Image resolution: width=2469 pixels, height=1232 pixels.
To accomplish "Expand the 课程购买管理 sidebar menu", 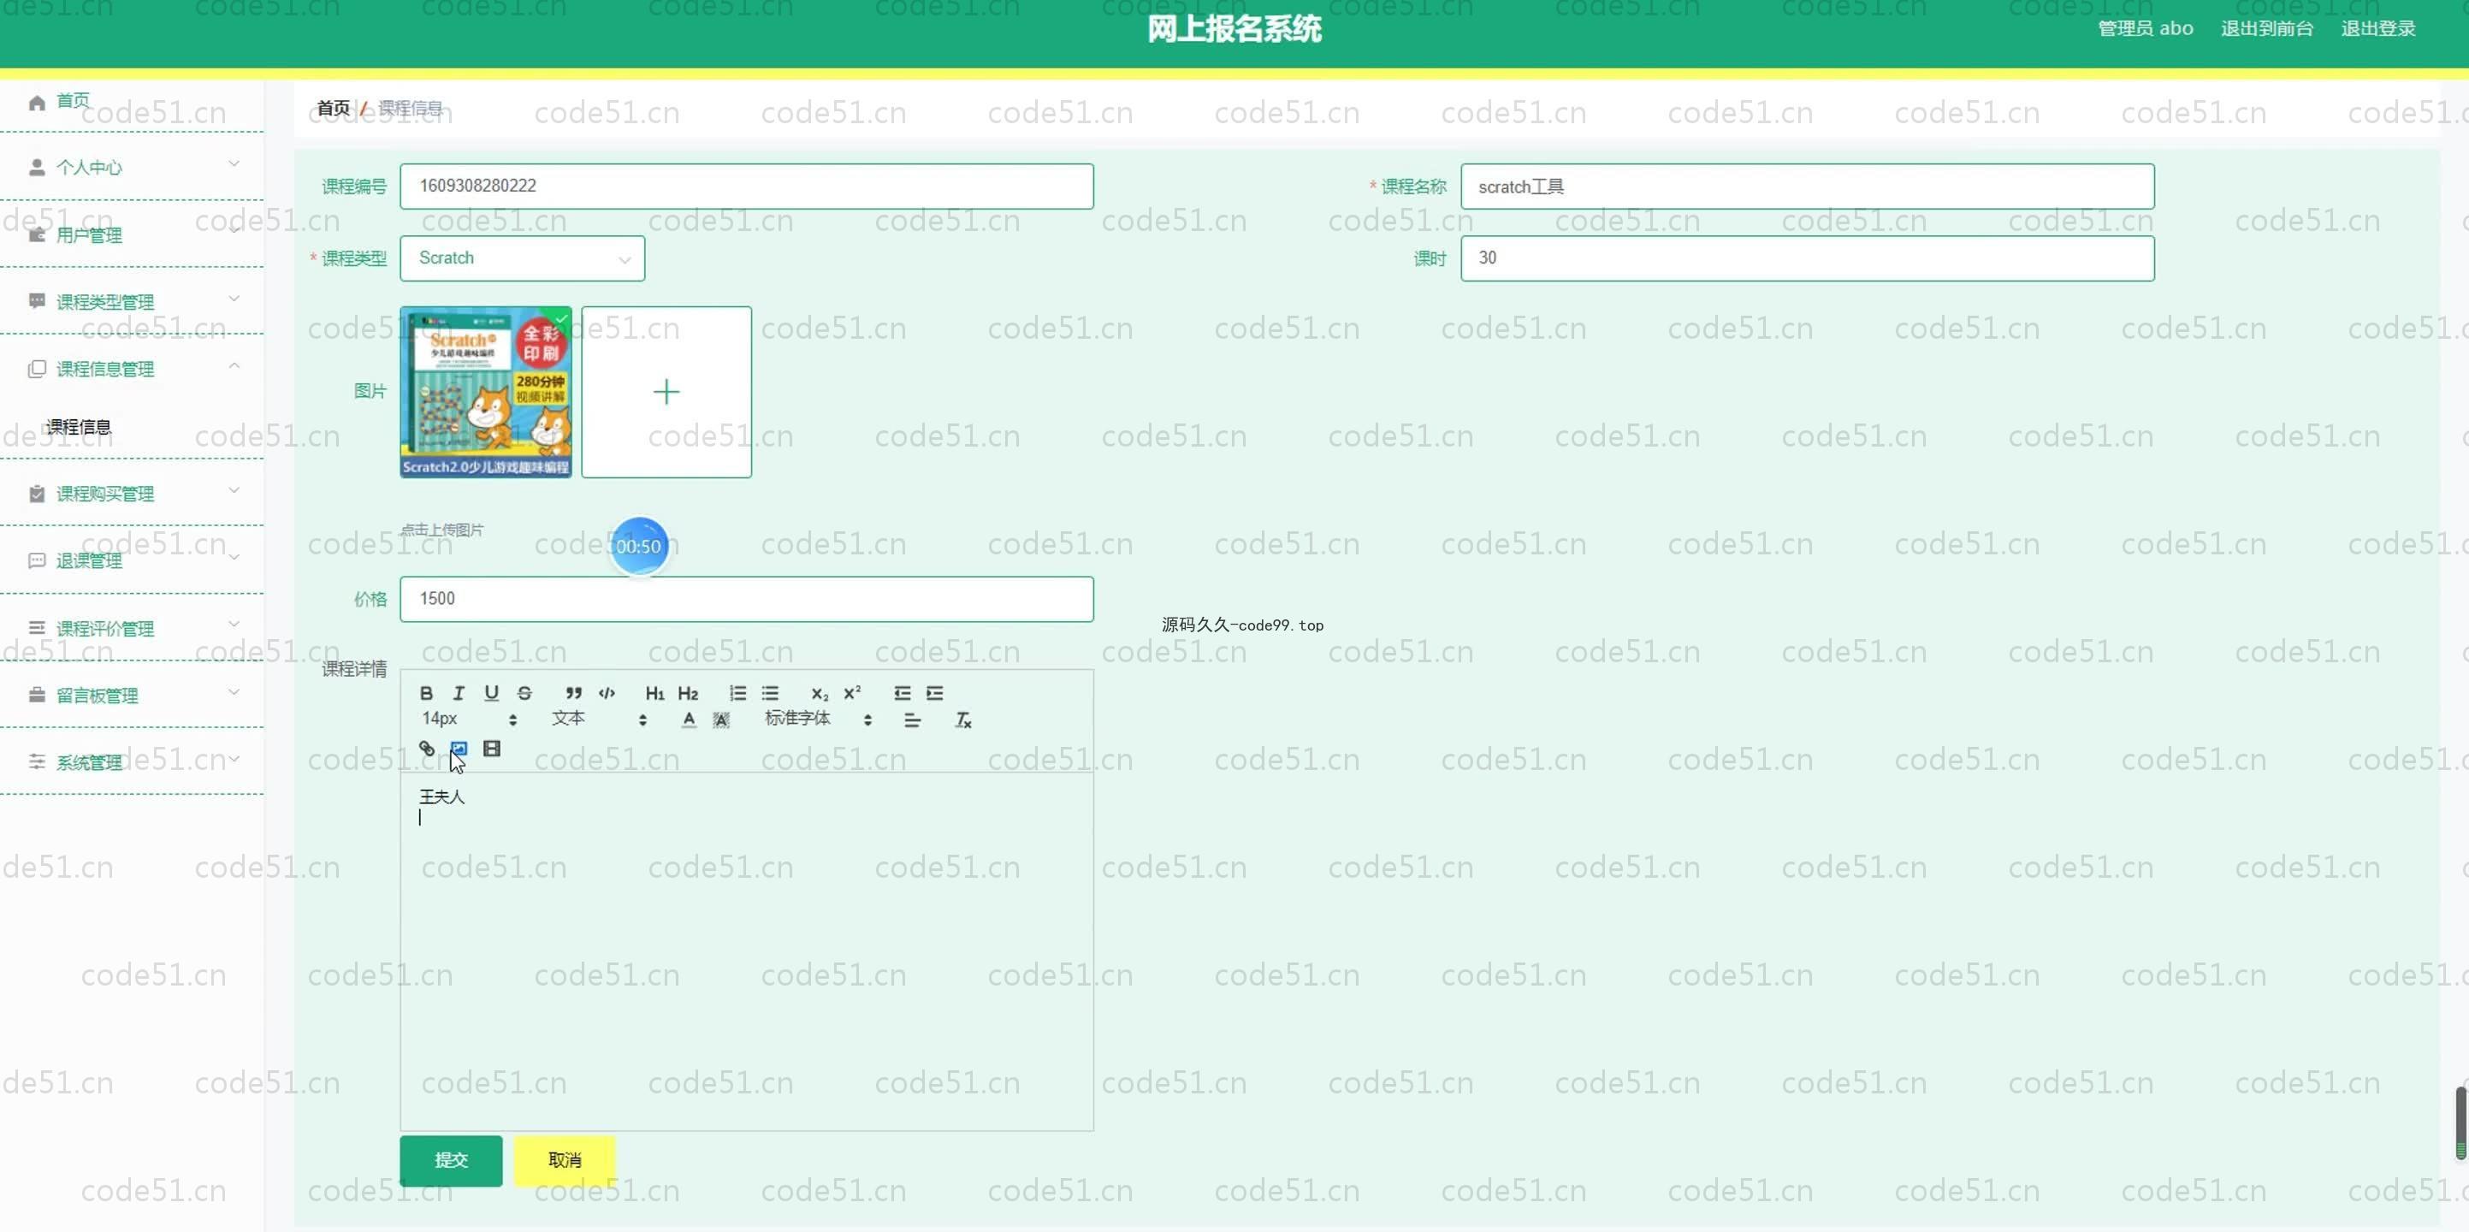I will [x=133, y=494].
